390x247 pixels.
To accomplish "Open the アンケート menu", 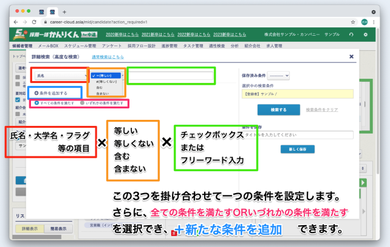I will click(x=112, y=46).
